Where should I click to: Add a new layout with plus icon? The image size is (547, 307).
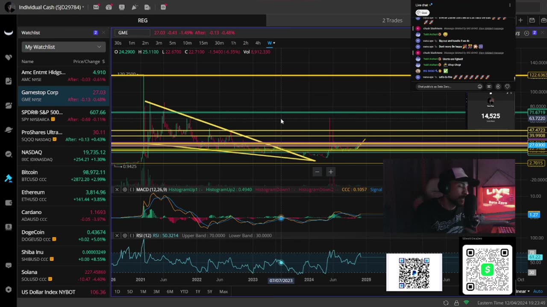click(520, 20)
